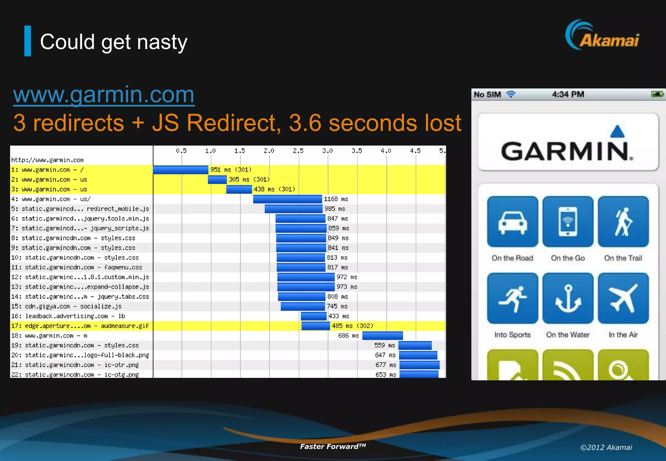Click the 2.5 seconds axis label

(298, 151)
